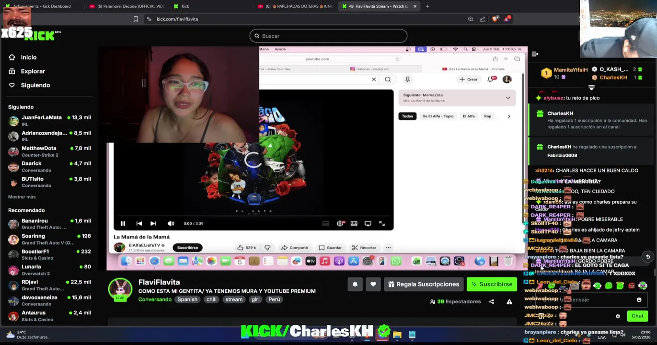Click YouTube Suscribirse button
Image resolution: width=657 pixels, height=345 pixels.
click(x=187, y=247)
